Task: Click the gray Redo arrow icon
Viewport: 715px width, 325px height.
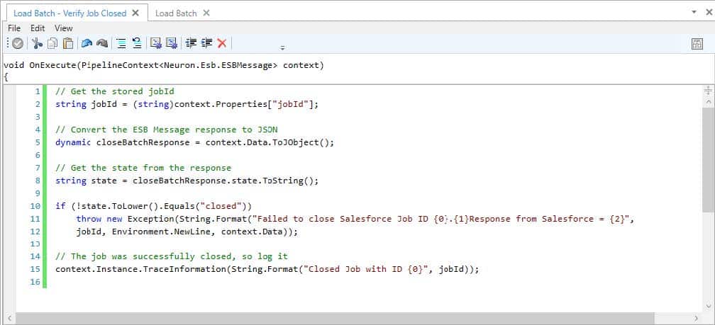Action: (x=102, y=43)
